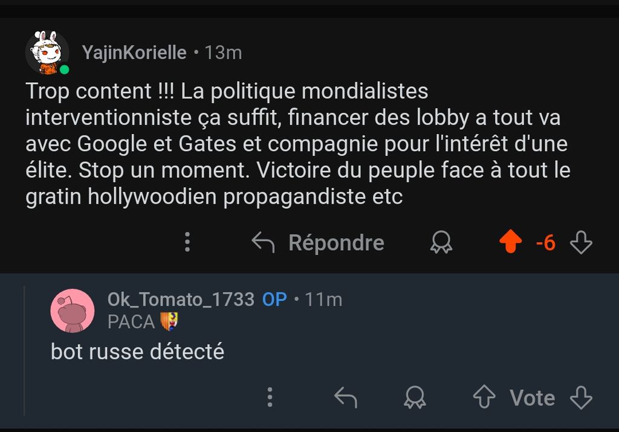Click reply arrow icon on YajinKorielle's comment
Image resolution: width=619 pixels, height=432 pixels.
pos(263,243)
